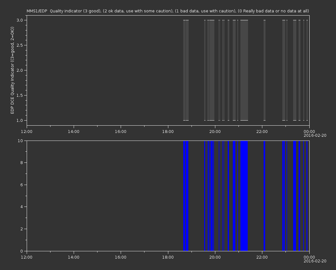Click the 10 tick label on bottom plot
336x270 pixels.
click(x=20, y=141)
